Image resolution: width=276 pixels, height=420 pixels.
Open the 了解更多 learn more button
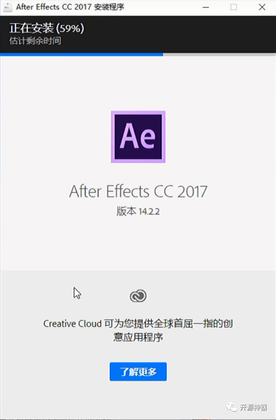pos(138,372)
